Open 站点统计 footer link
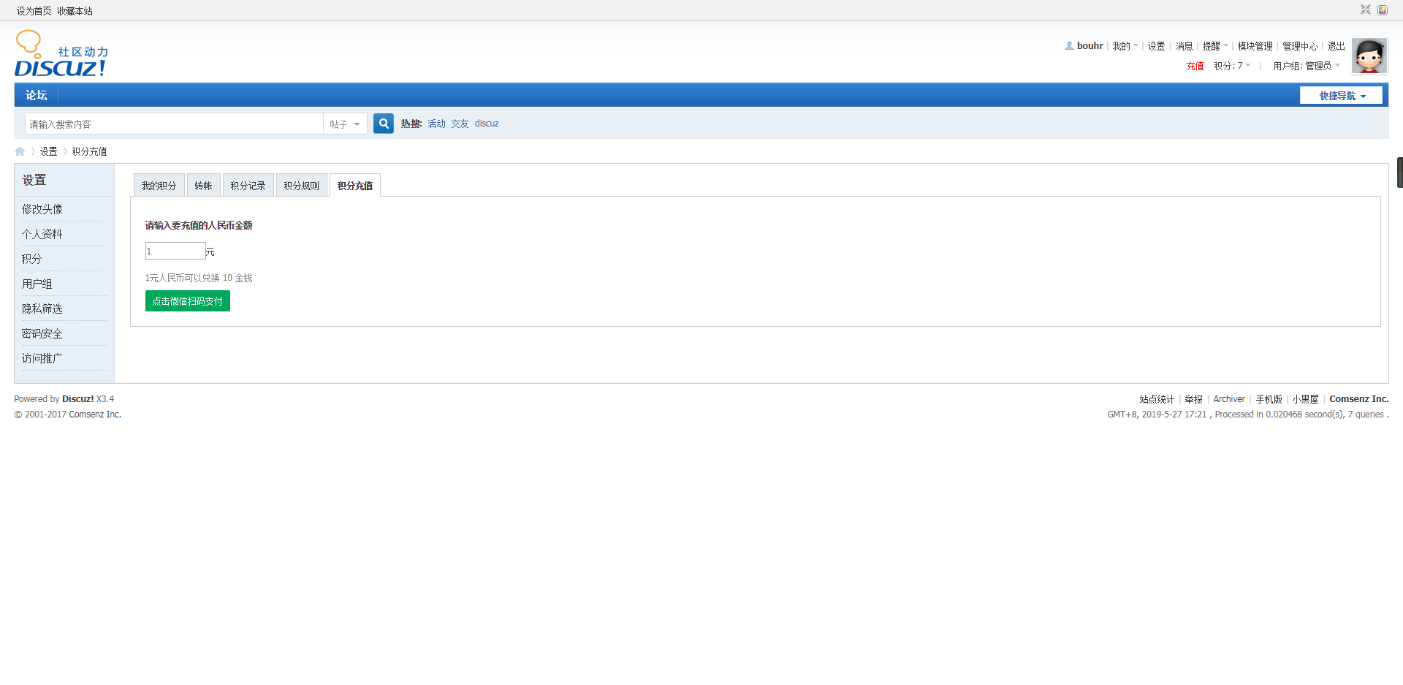Image resolution: width=1403 pixels, height=685 pixels. pos(1157,399)
